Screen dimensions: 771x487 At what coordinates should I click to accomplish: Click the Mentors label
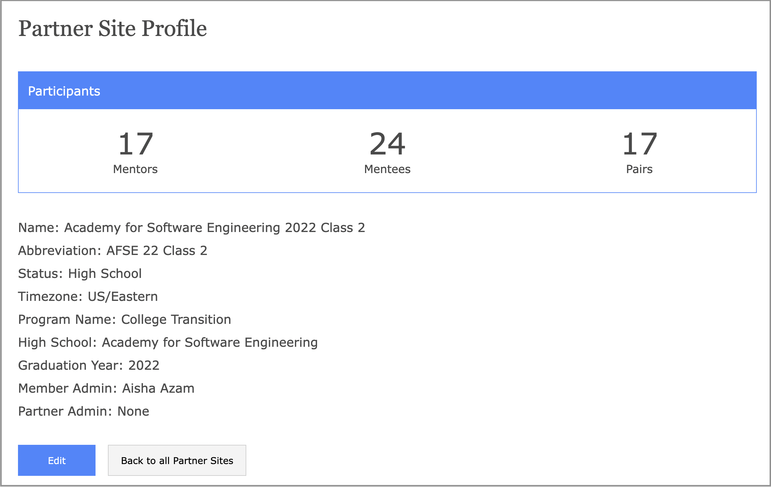[136, 169]
